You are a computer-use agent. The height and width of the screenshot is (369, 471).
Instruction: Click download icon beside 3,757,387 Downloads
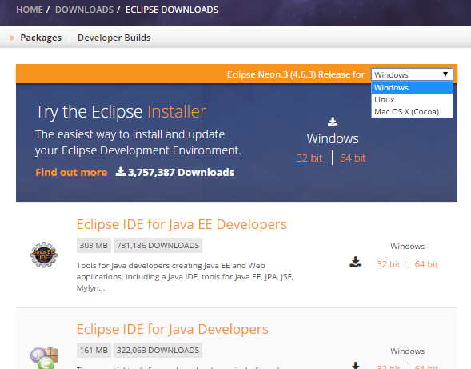121,172
